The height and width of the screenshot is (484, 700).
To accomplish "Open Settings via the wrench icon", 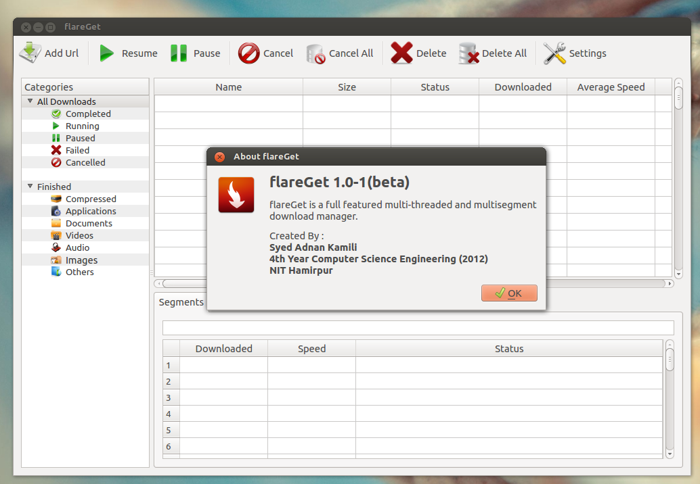I will coord(553,52).
